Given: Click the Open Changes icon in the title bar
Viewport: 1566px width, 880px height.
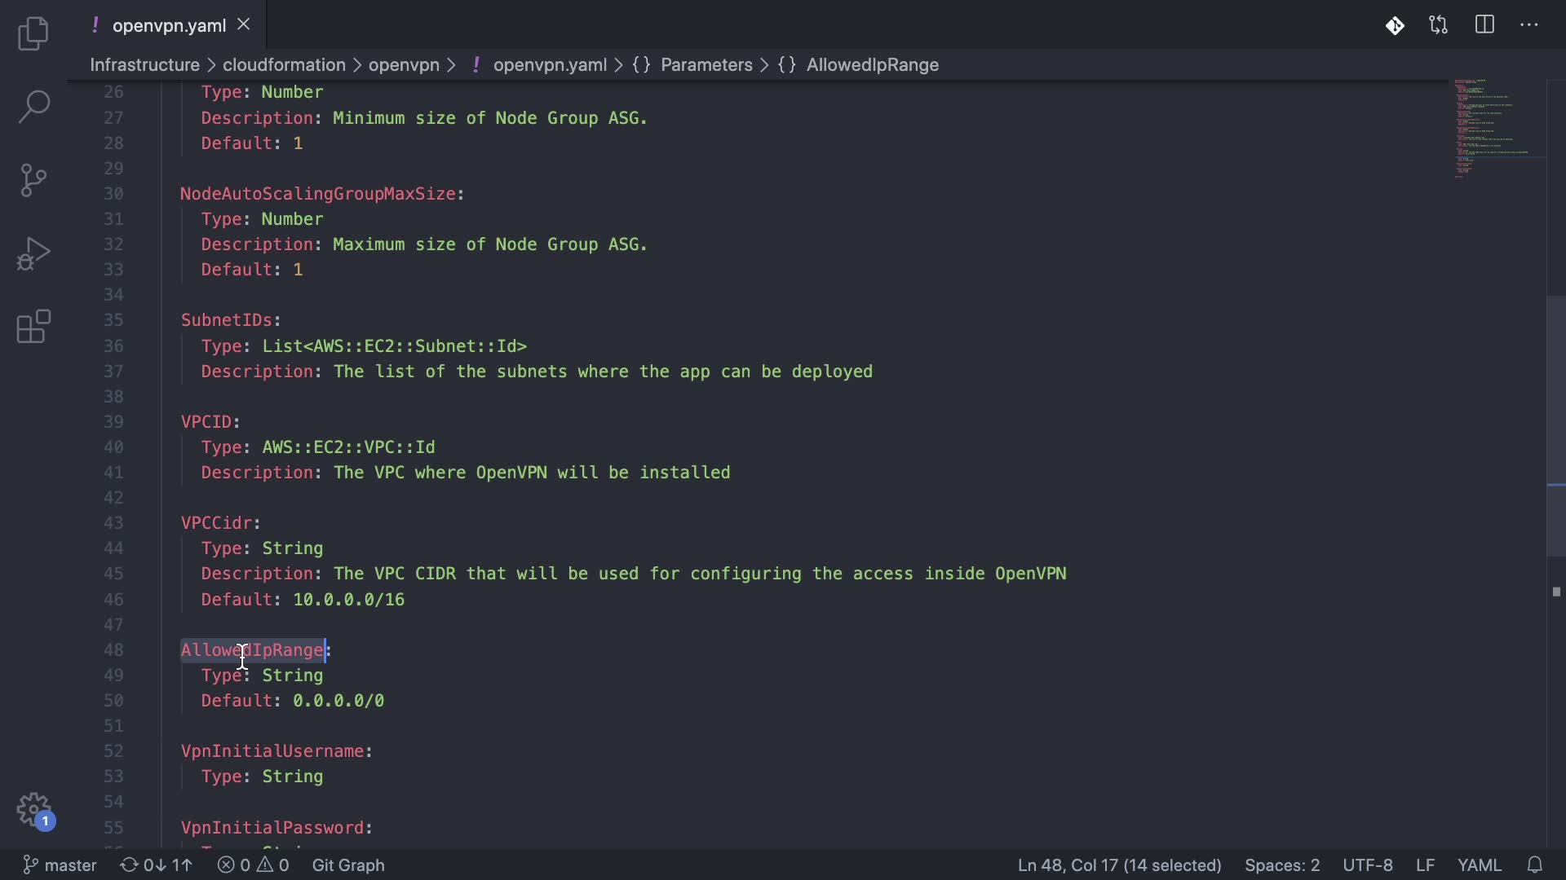Looking at the screenshot, I should point(1439,25).
